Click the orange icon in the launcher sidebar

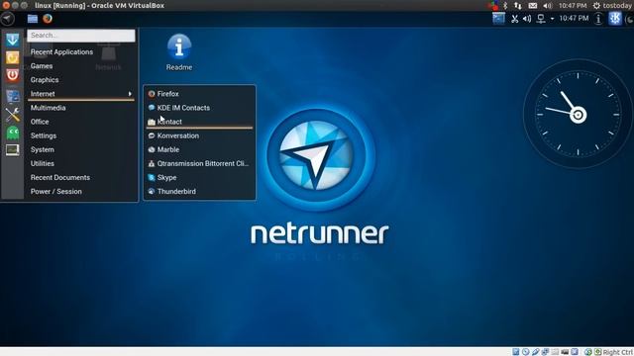tap(13, 57)
